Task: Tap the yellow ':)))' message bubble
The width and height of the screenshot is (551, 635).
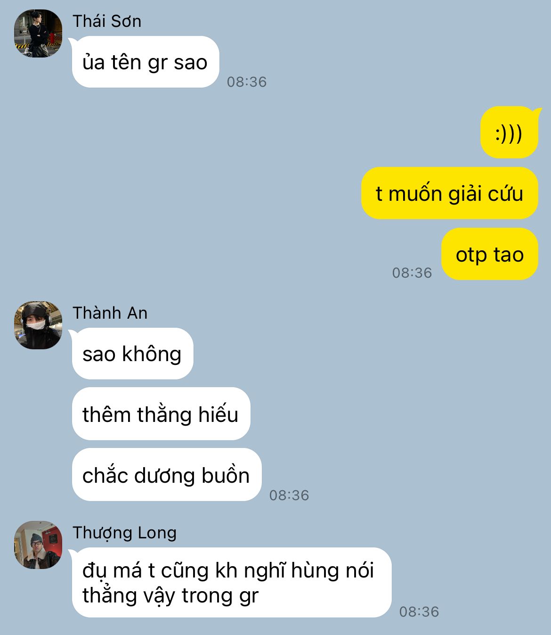Action: [x=509, y=132]
